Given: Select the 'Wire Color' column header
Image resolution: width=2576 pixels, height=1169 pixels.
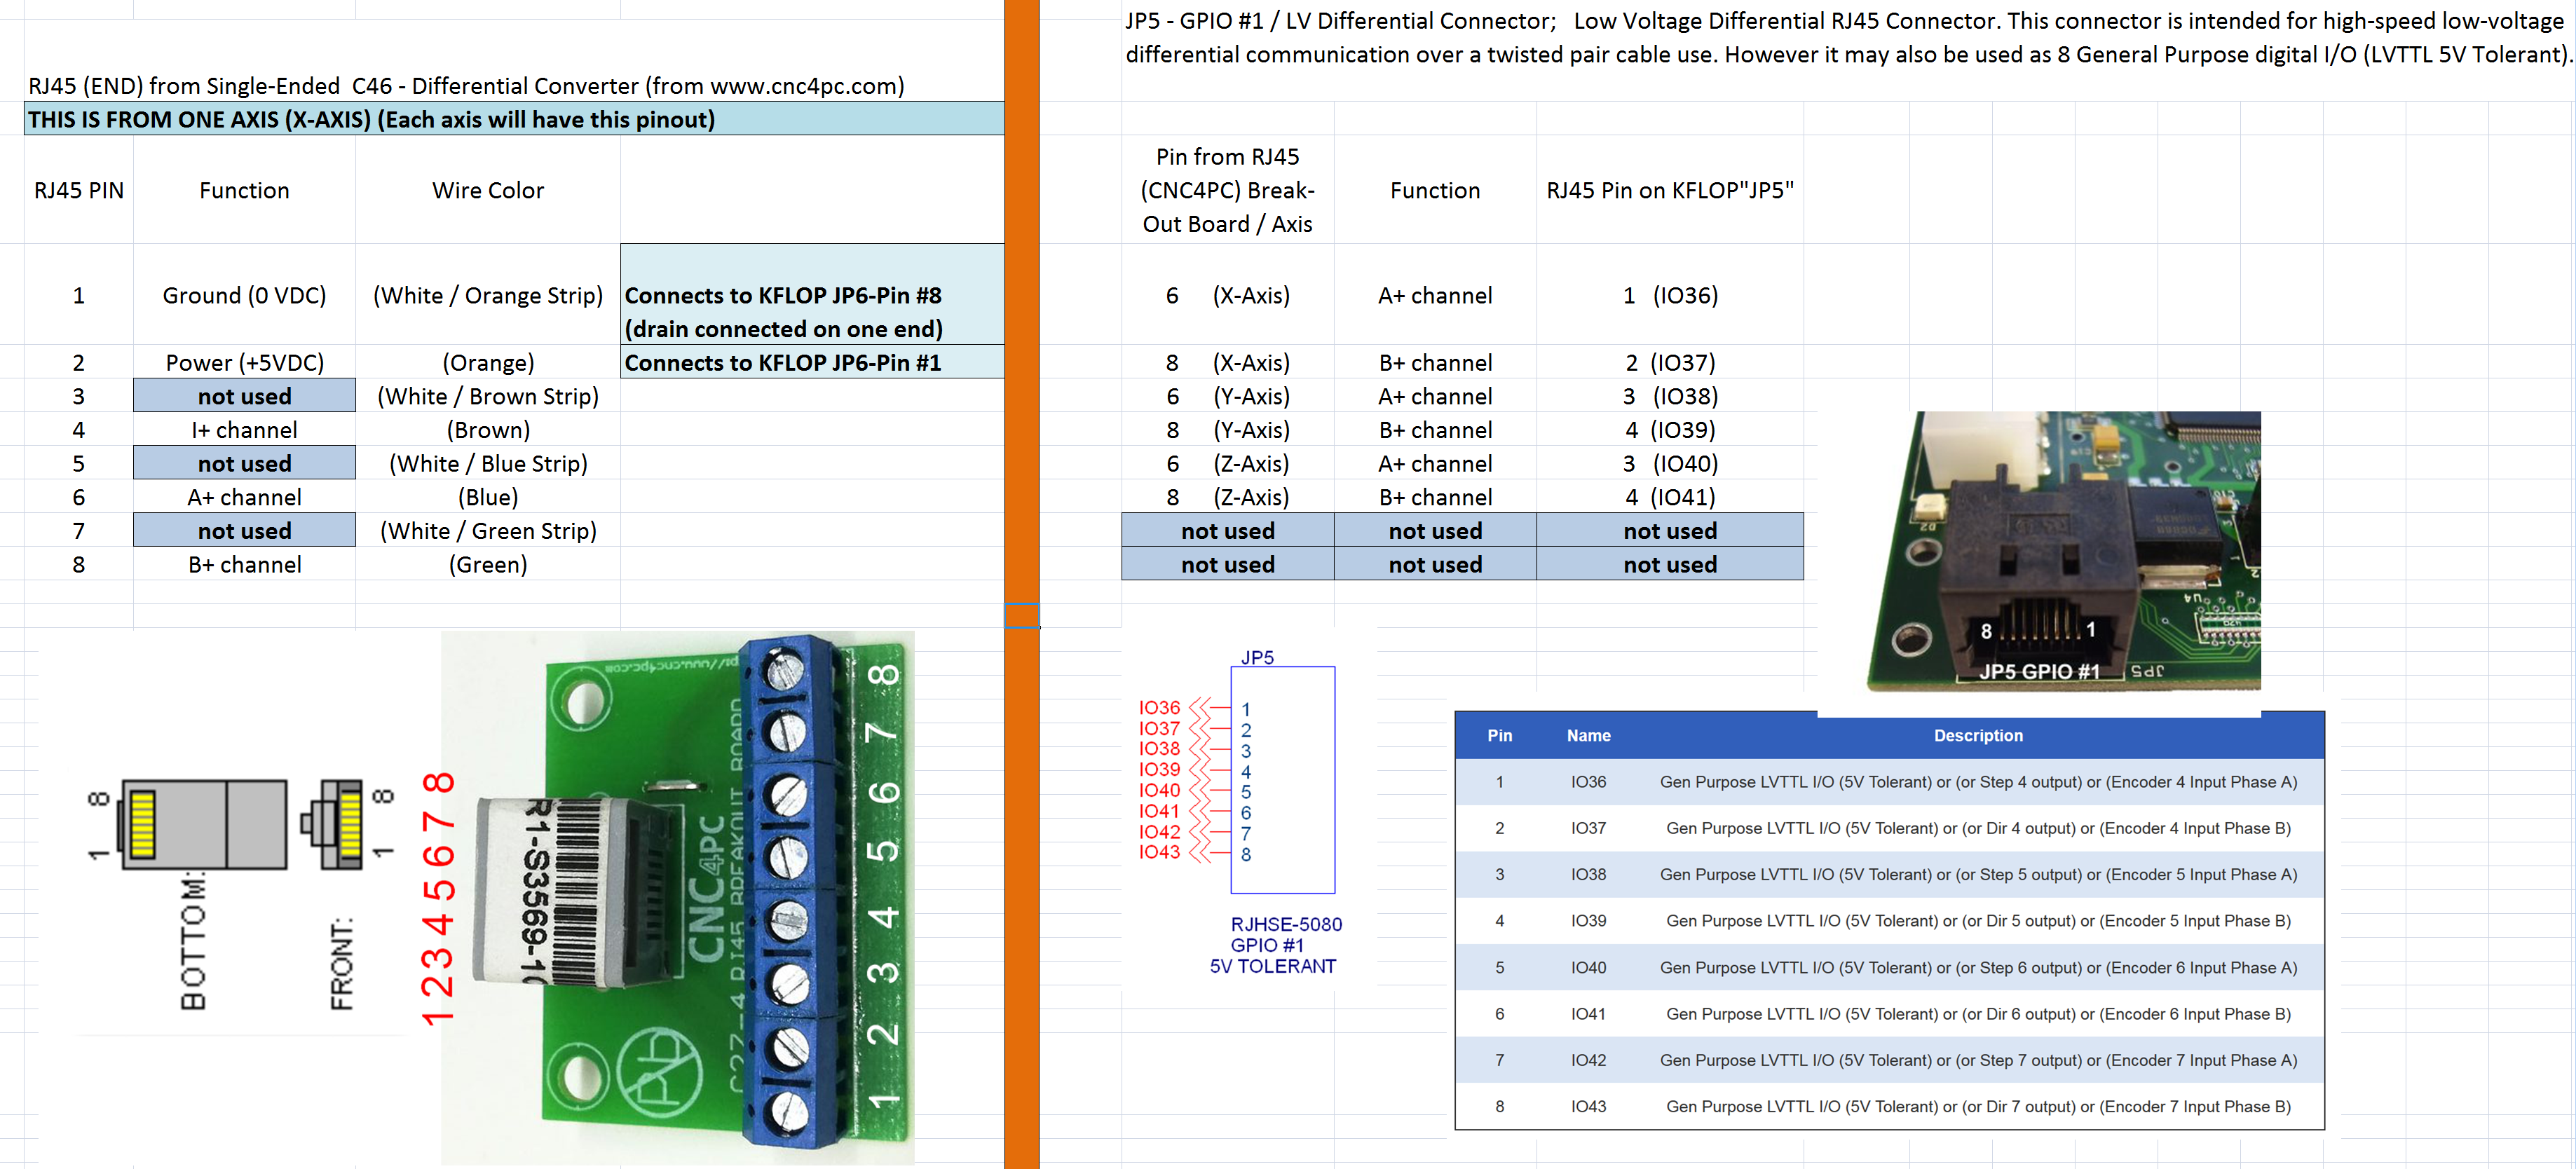Looking at the screenshot, I should point(488,190).
